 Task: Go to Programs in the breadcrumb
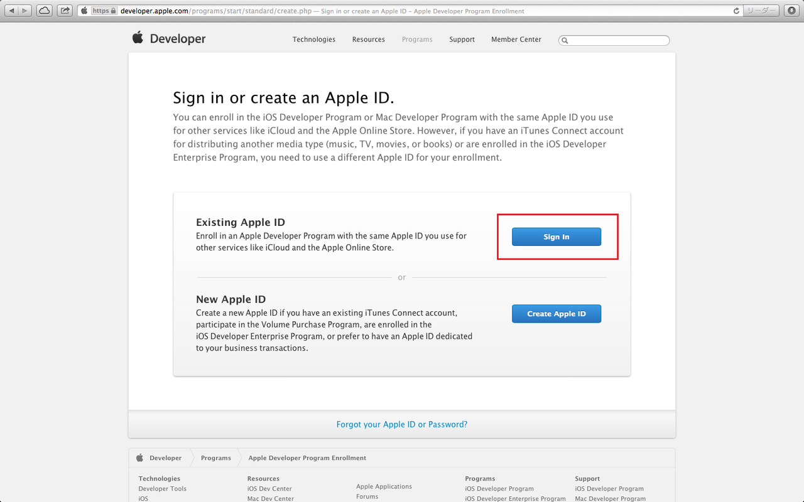point(216,458)
